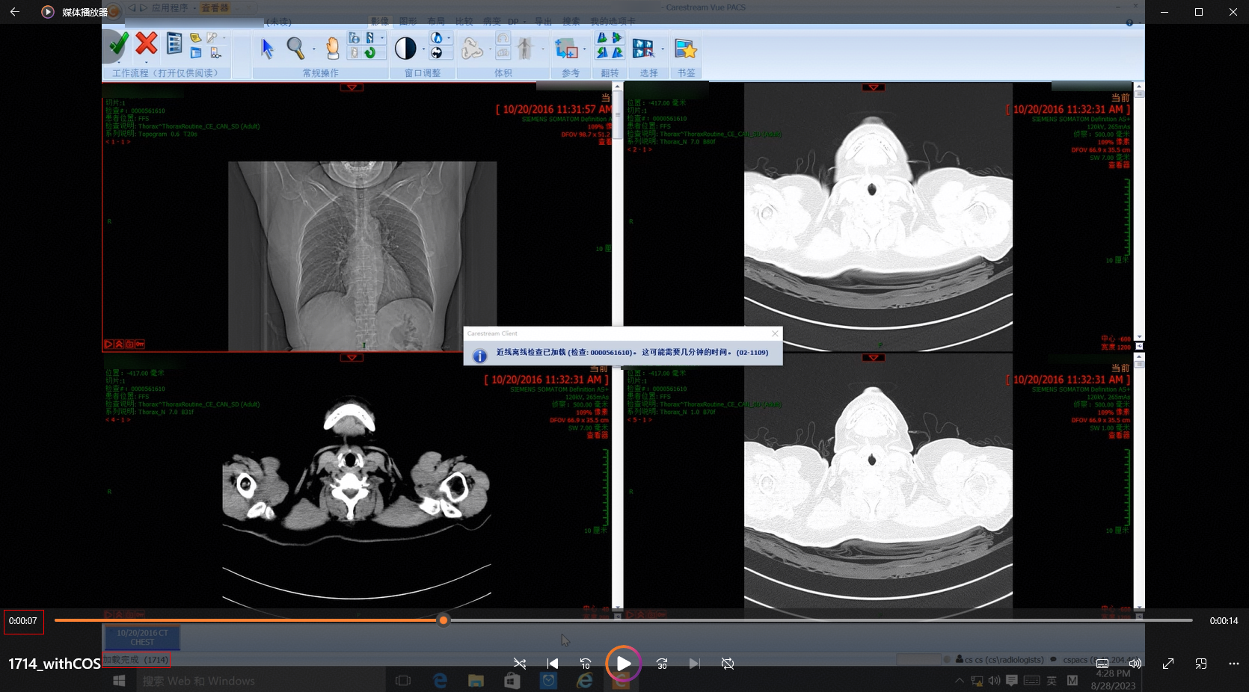Open the bottom-right viewport series dropdown triangle

tap(873, 358)
